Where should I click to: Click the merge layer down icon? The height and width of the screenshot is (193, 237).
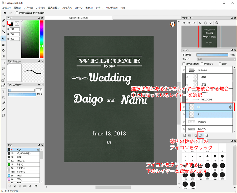pos(201,135)
